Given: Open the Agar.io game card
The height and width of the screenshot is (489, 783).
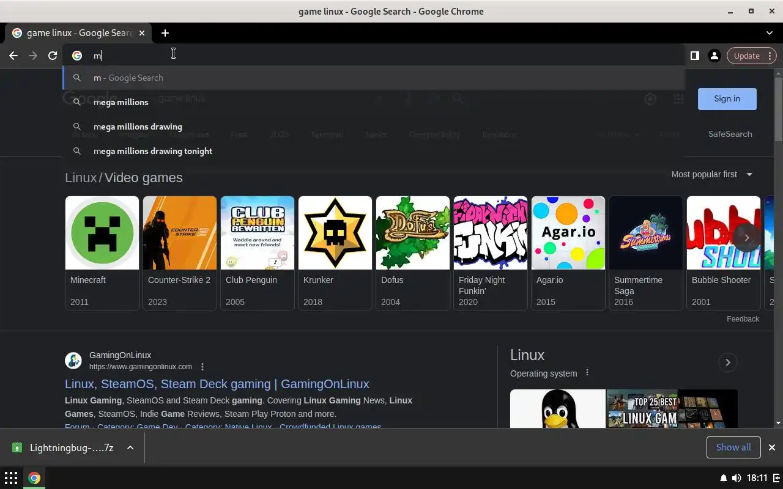Looking at the screenshot, I should point(568,253).
